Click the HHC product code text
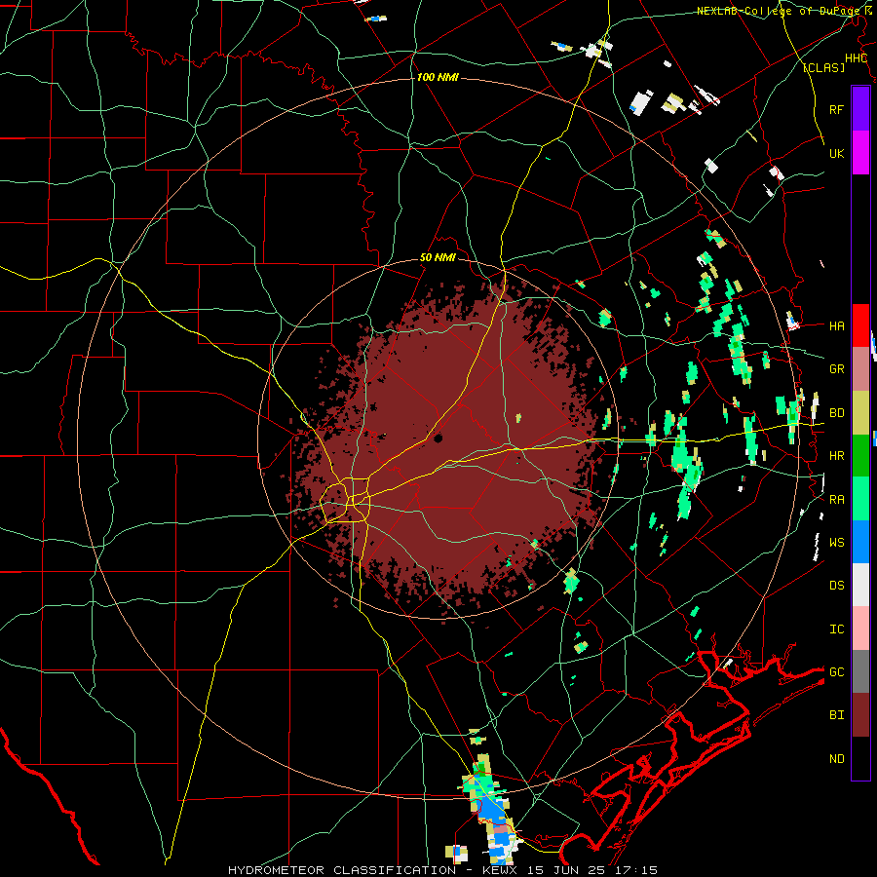The width and height of the screenshot is (877, 877). [x=856, y=58]
